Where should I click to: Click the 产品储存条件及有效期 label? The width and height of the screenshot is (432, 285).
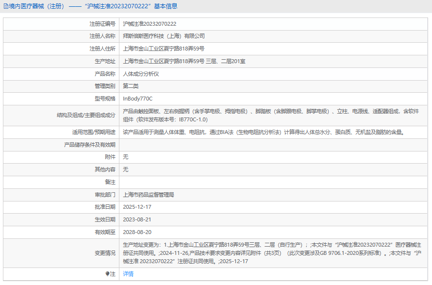(x=89, y=145)
